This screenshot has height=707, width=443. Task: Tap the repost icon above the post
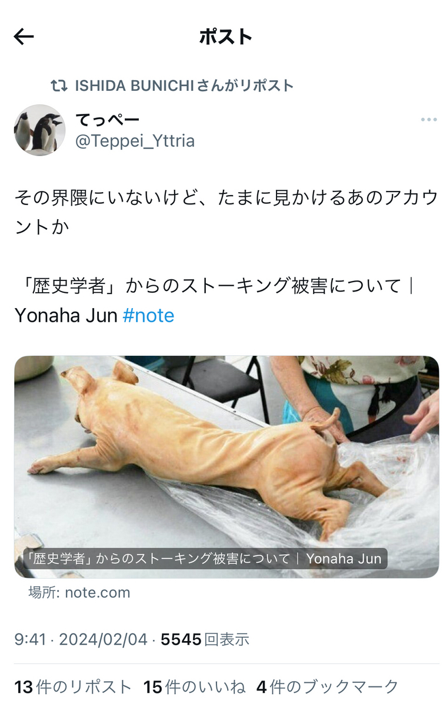[59, 85]
